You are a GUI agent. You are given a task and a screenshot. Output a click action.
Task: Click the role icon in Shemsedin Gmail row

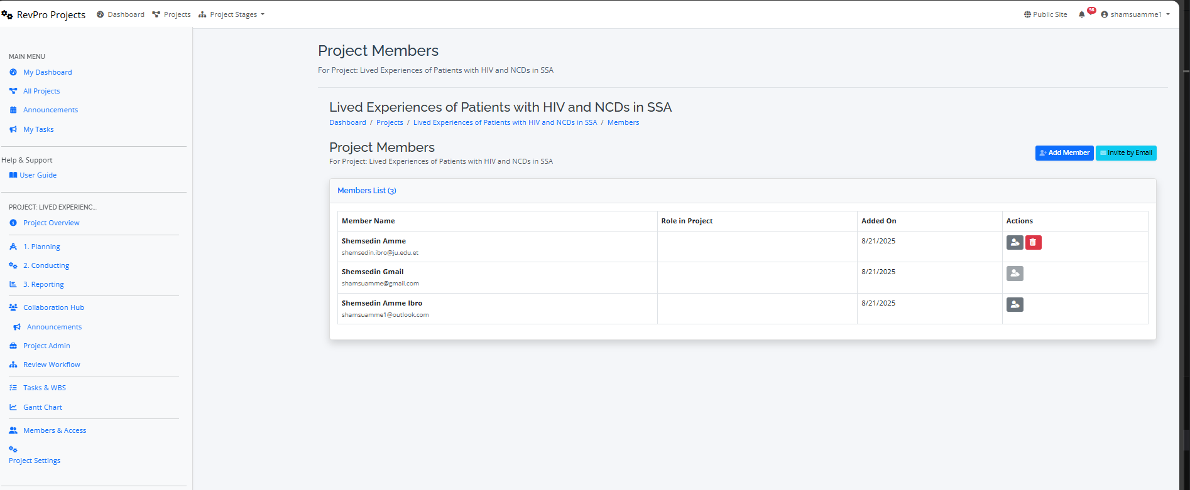[1015, 274]
